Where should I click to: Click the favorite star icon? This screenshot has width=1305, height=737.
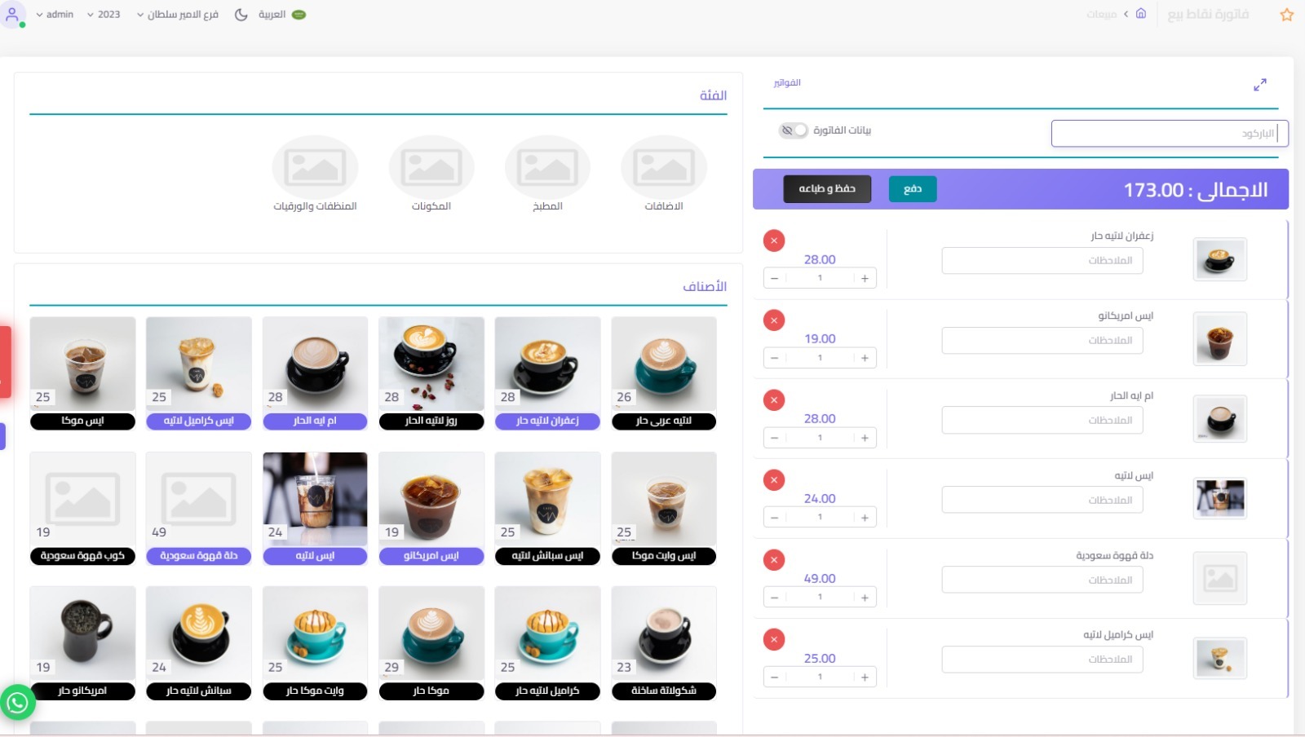pos(1286,15)
